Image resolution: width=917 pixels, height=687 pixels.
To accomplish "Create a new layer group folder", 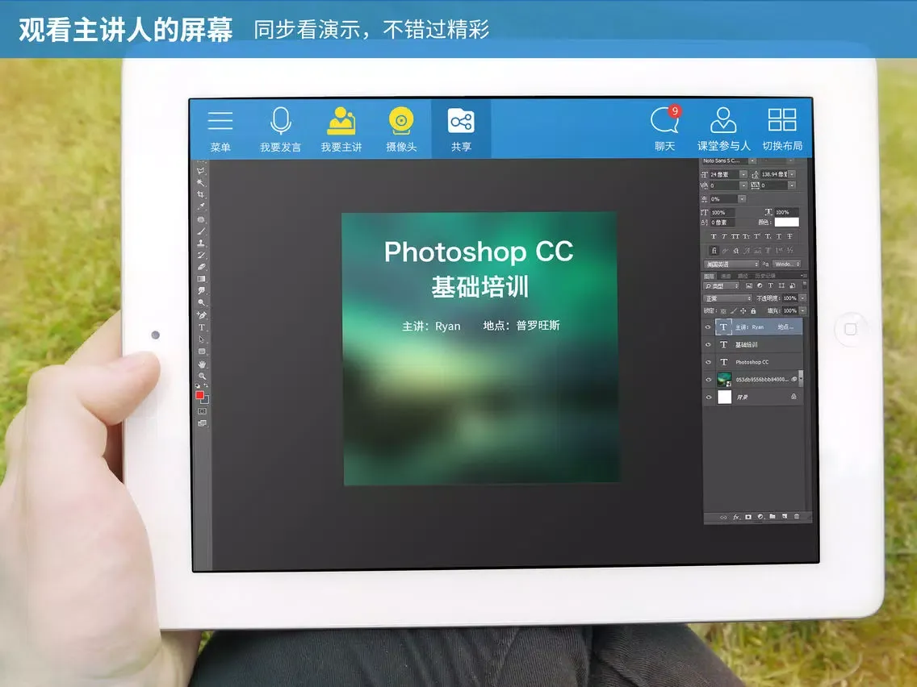I will point(773,516).
